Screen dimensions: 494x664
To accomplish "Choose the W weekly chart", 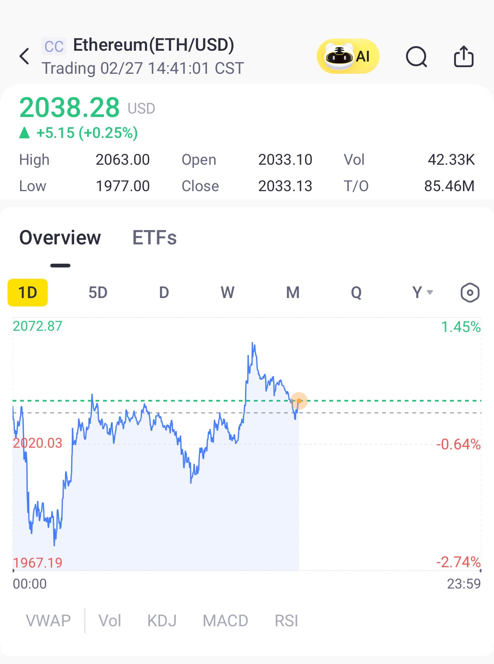I will click(228, 293).
